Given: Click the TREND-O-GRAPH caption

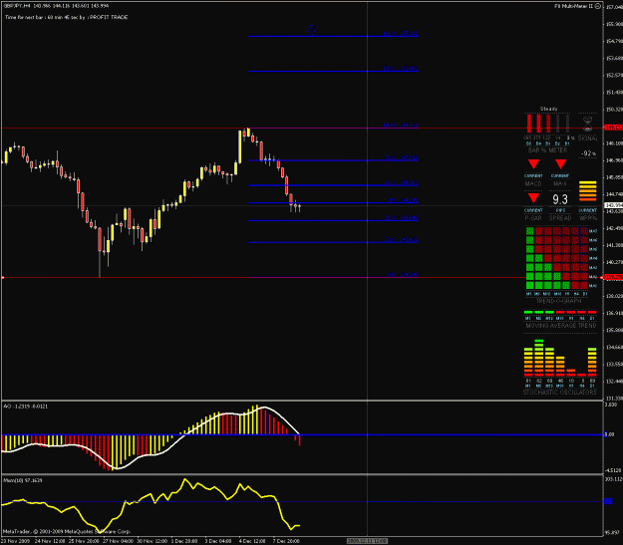Looking at the screenshot, I should point(558,301).
